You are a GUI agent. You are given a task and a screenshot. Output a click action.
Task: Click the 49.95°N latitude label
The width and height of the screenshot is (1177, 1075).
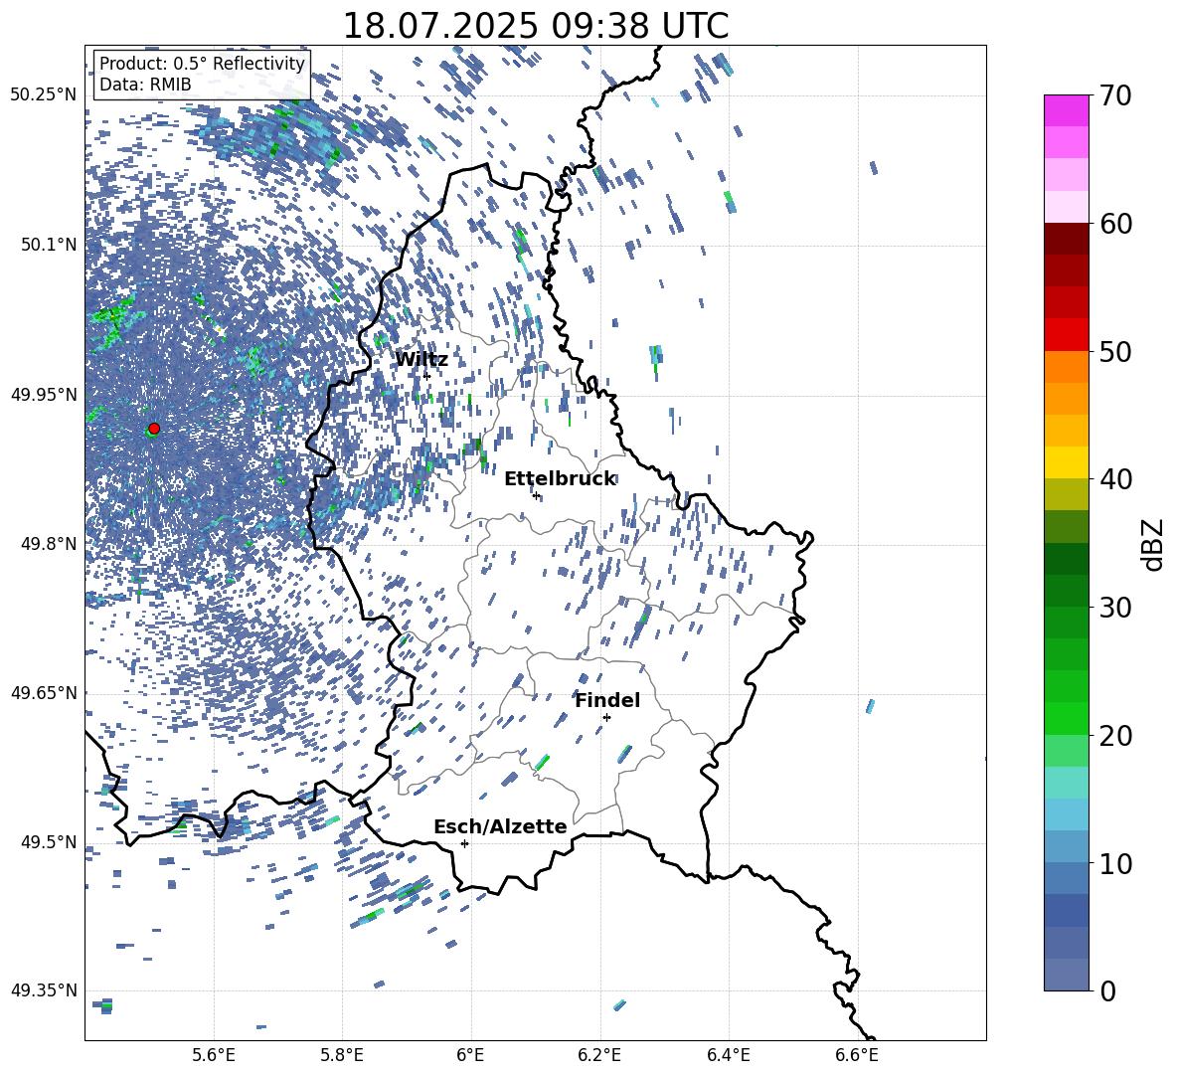pyautogui.click(x=44, y=394)
